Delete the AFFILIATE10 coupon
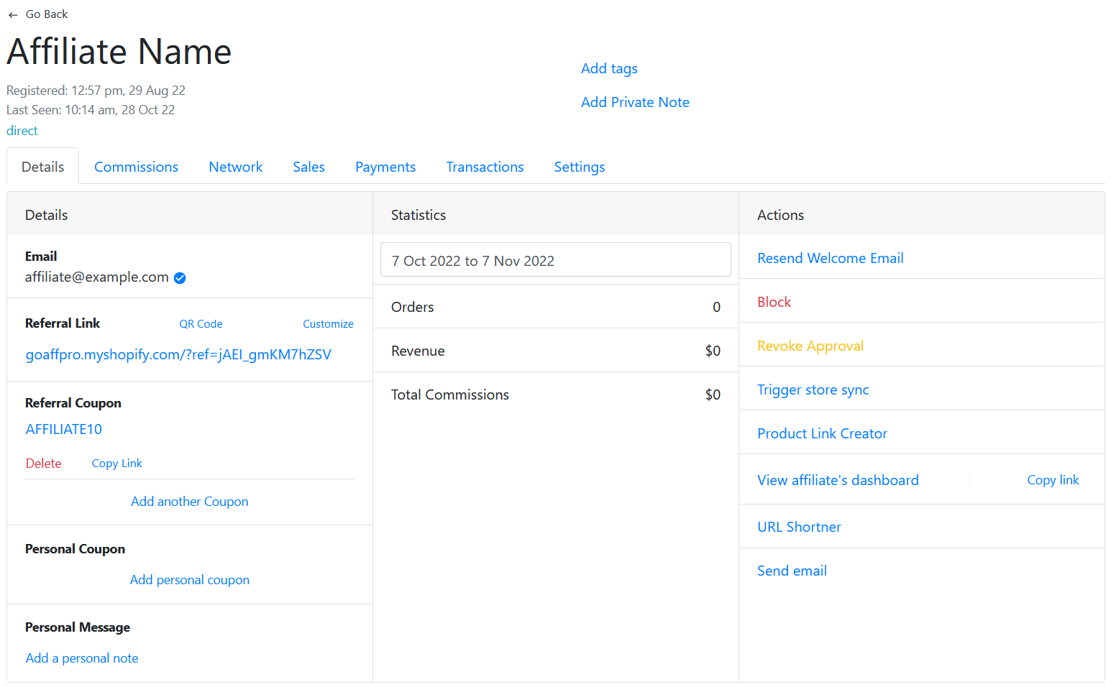Image resolution: width=1111 pixels, height=687 pixels. tap(44, 464)
